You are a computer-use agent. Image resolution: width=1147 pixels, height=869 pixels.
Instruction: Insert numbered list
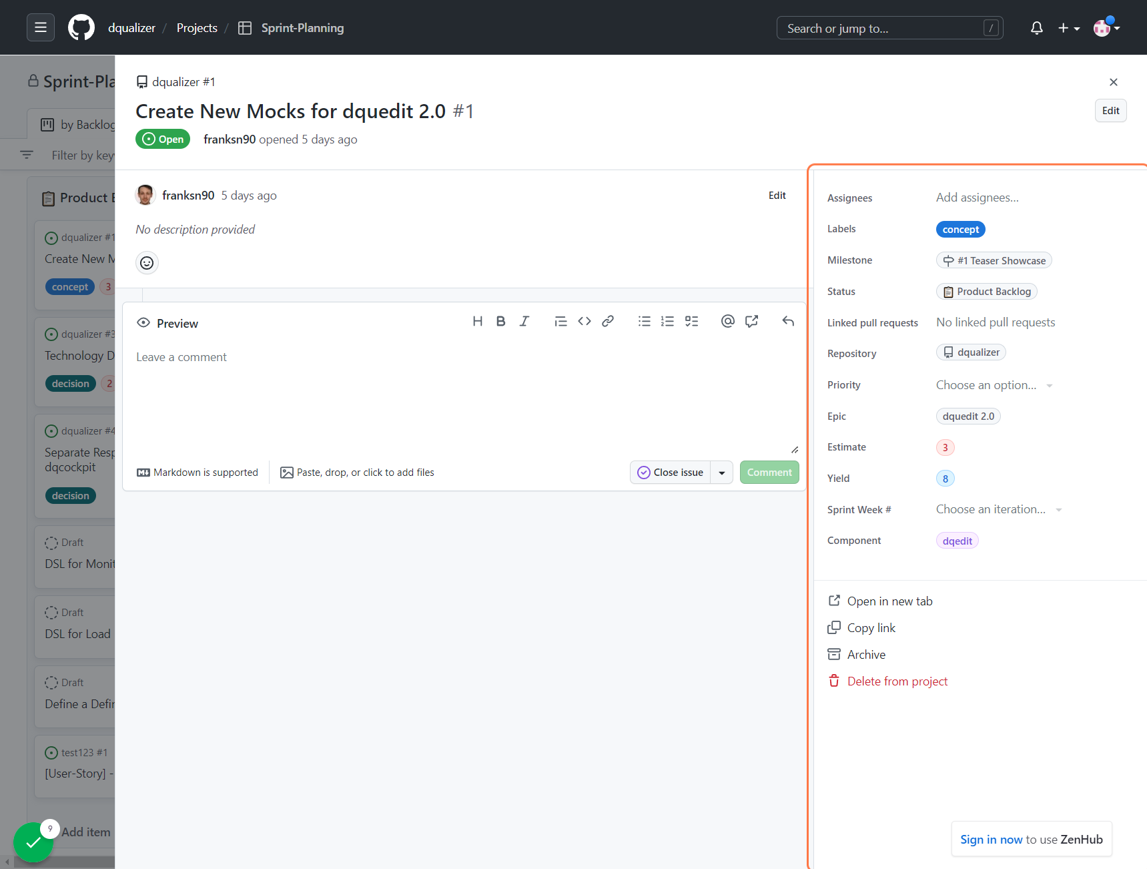tap(667, 322)
